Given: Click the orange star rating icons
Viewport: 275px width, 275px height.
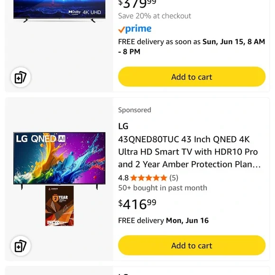Looking at the screenshot, I should pyautogui.click(x=149, y=178).
